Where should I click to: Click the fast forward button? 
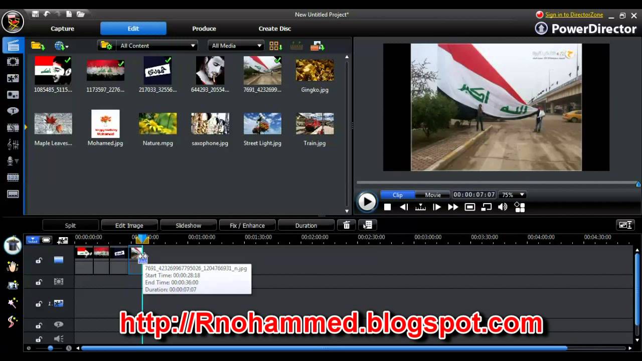tap(453, 207)
